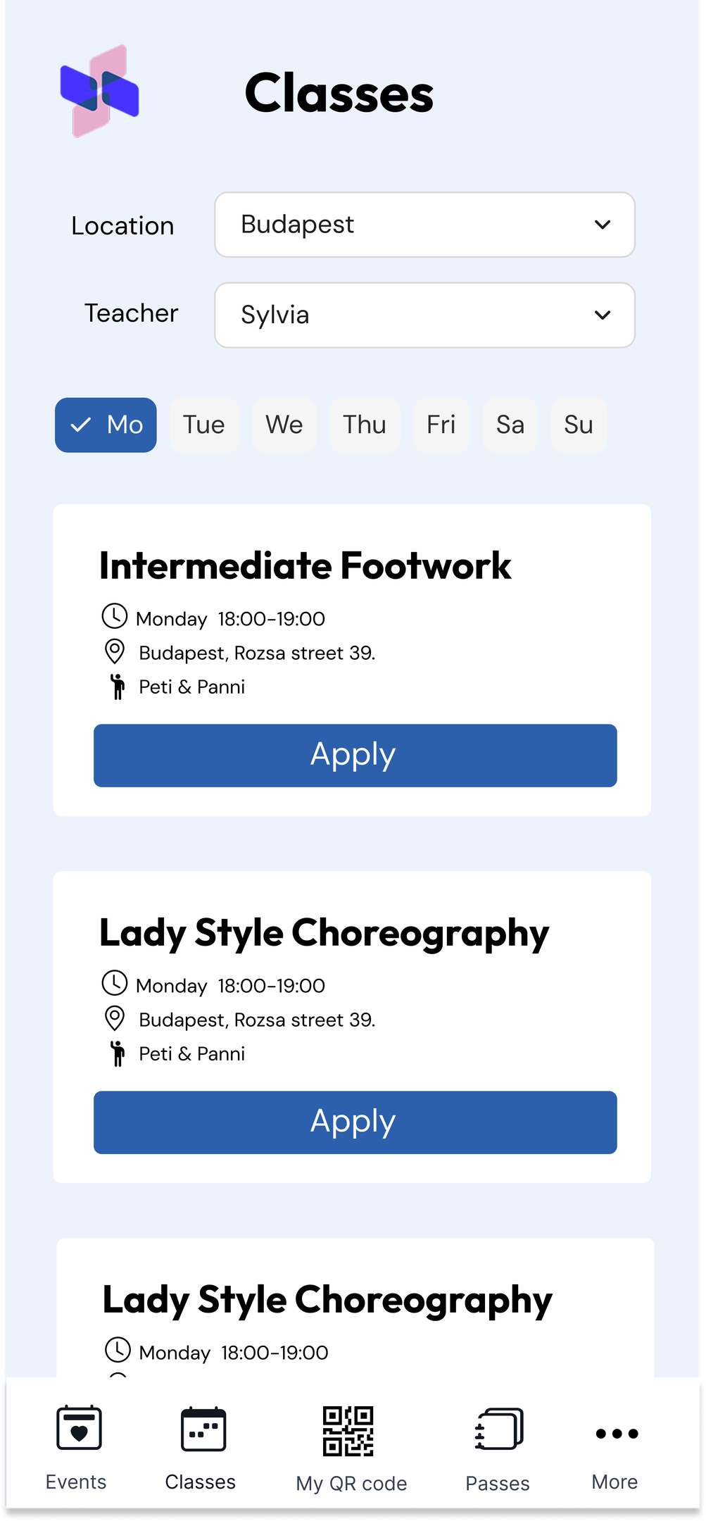Switch to the Passes tab label
This screenshot has height=1521, width=706.
coord(498,1483)
